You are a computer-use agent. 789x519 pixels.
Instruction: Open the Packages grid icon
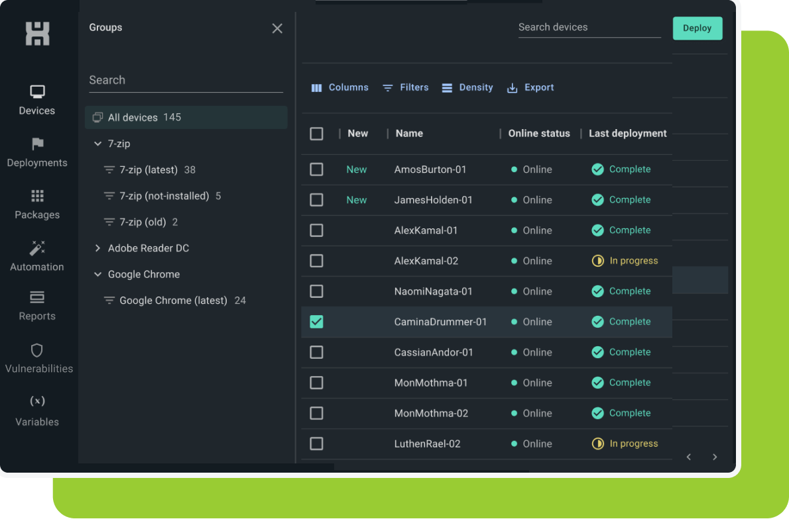coord(36,204)
